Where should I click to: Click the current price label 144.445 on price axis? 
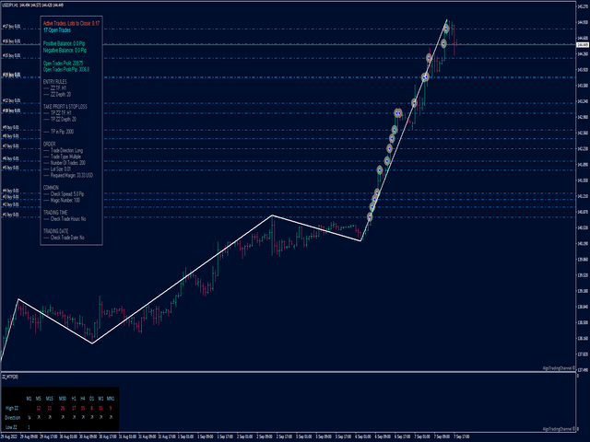click(583, 45)
